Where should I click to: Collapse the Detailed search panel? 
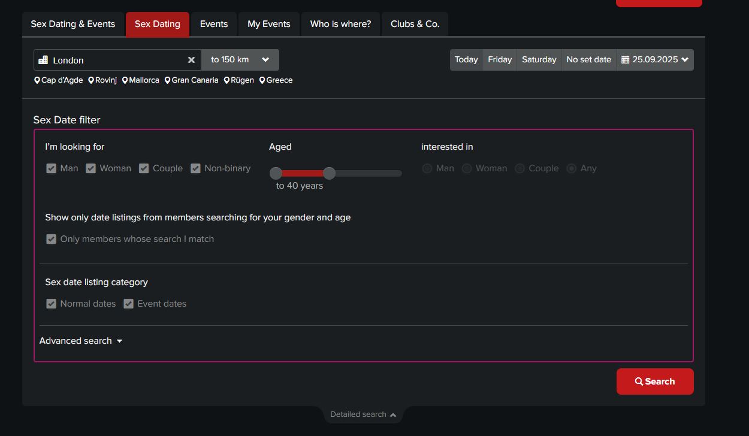point(363,414)
